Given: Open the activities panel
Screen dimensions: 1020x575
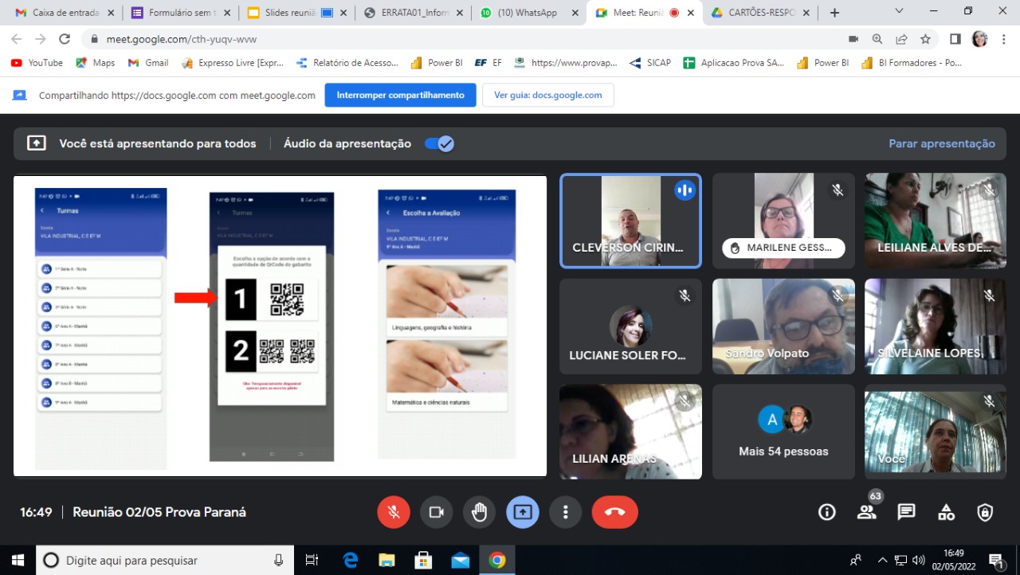Looking at the screenshot, I should click(x=946, y=512).
